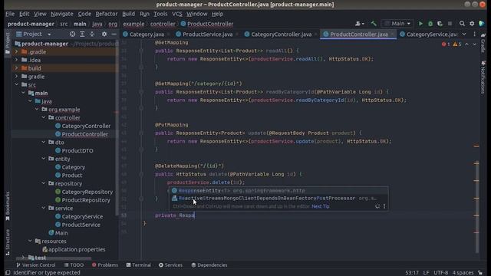The width and height of the screenshot is (491, 276).
Task: Collapse the controller package
Action: coord(44,117)
